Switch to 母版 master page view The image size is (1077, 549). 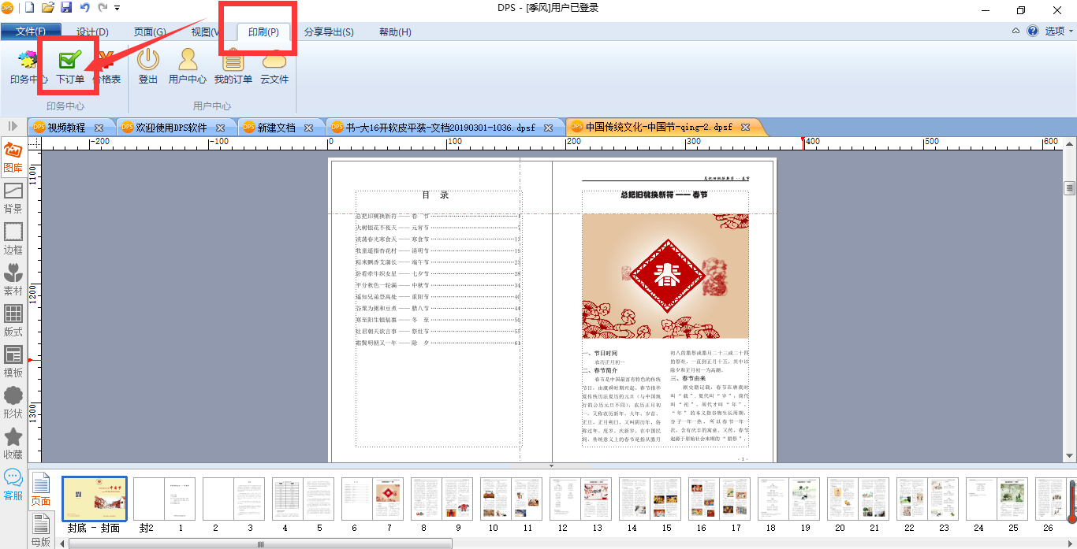coord(41,528)
